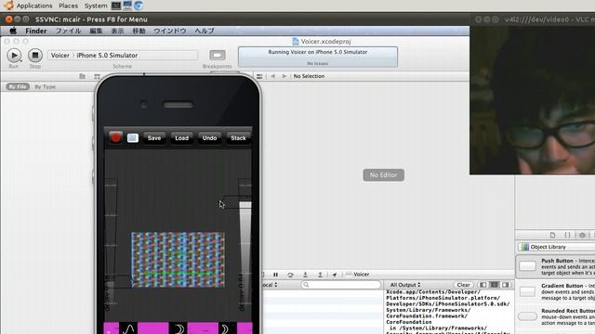Clear the console output
Screen dimensions: 595x334
click(x=463, y=285)
